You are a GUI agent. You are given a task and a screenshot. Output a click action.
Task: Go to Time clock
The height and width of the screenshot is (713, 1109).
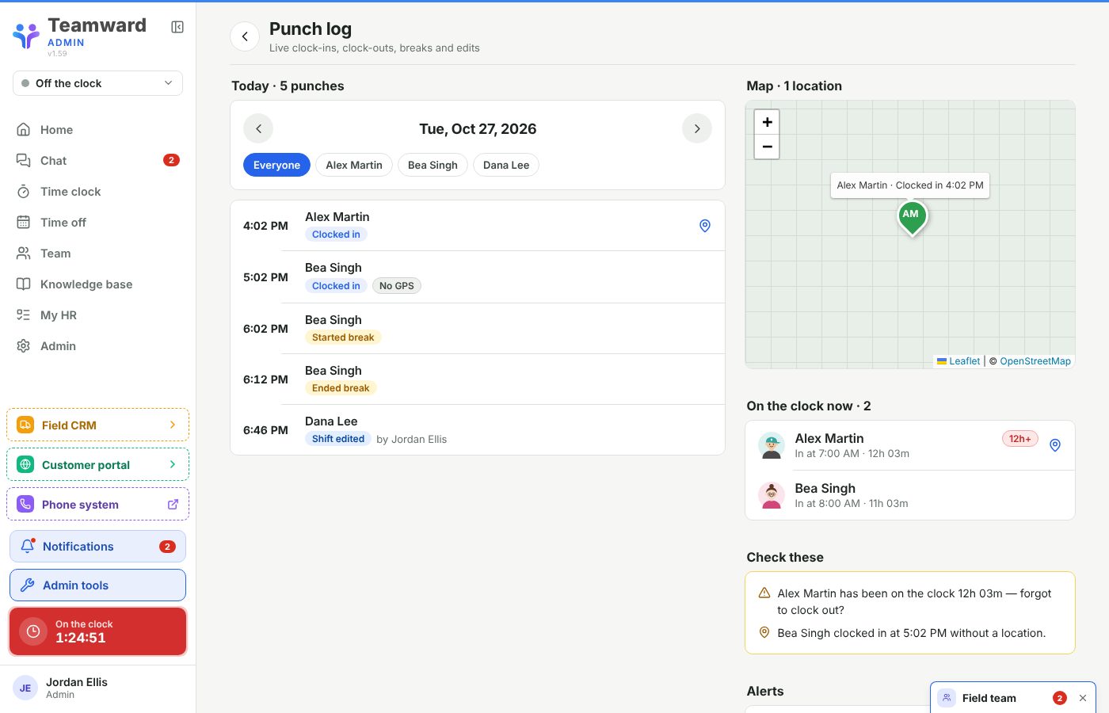coord(98,192)
